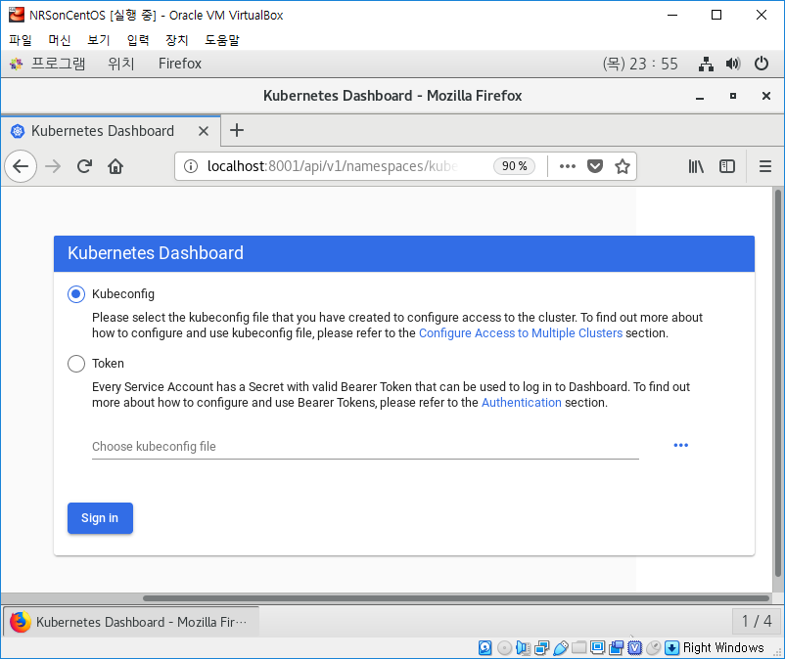The height and width of the screenshot is (659, 785).
Task: Save page to Pocket
Action: click(595, 166)
